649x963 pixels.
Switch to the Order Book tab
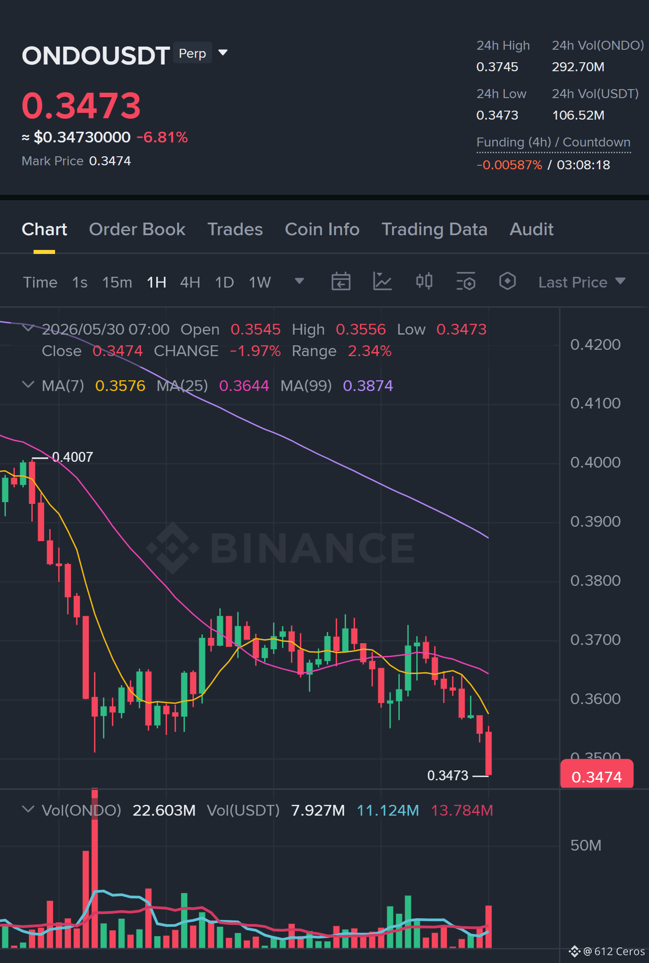click(137, 229)
